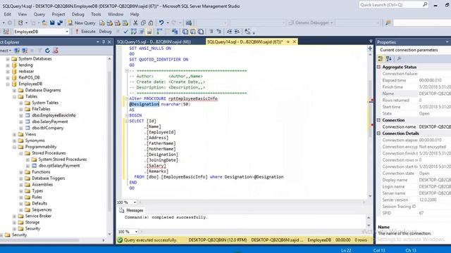This screenshot has width=451, height=253.
Task: Click the Activity Monitor icon in toolbar
Action: click(189, 23)
